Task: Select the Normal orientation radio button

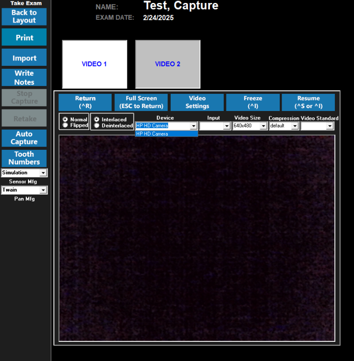Action: [65, 119]
